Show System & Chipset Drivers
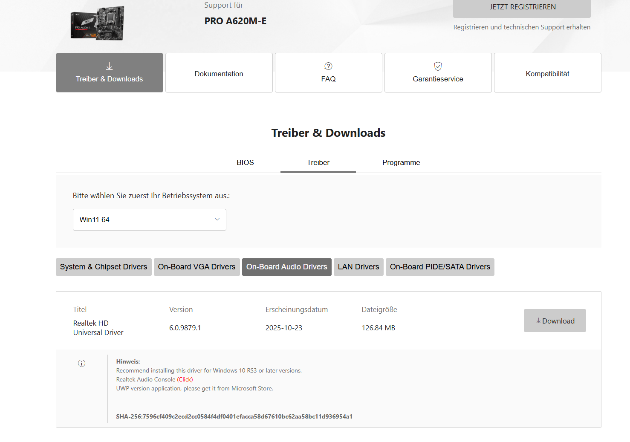Image resolution: width=630 pixels, height=442 pixels. [104, 267]
